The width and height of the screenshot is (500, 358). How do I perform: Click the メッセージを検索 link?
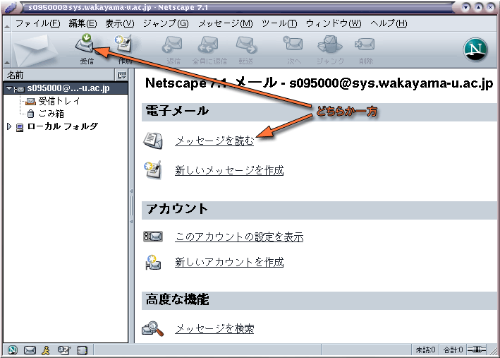pos(214,328)
